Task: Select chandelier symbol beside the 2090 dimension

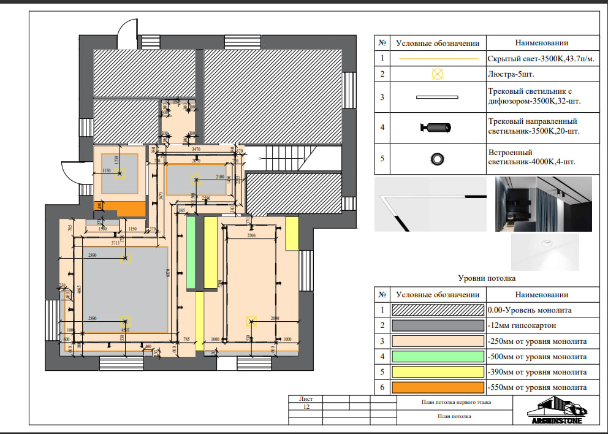Action: pos(251,321)
